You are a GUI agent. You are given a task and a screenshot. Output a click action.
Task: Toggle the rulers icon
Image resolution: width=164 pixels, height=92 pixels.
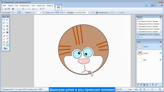[x=44, y=9]
